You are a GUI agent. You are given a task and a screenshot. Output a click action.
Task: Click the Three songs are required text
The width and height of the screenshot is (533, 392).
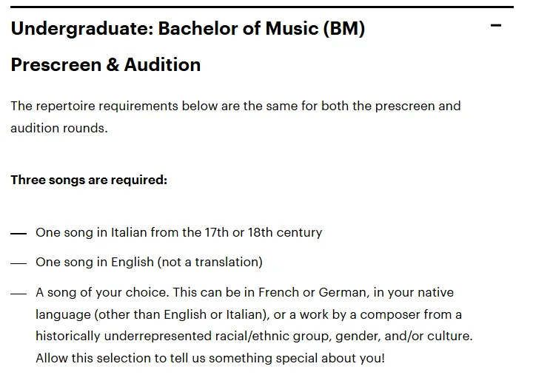(x=89, y=180)
